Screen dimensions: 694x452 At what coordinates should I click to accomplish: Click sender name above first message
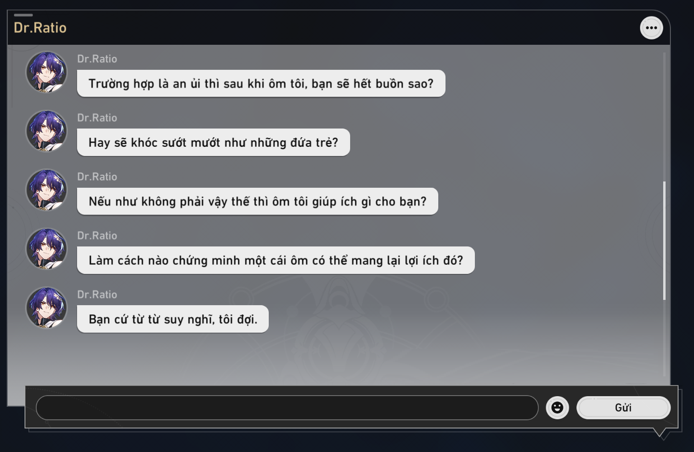[97, 59]
